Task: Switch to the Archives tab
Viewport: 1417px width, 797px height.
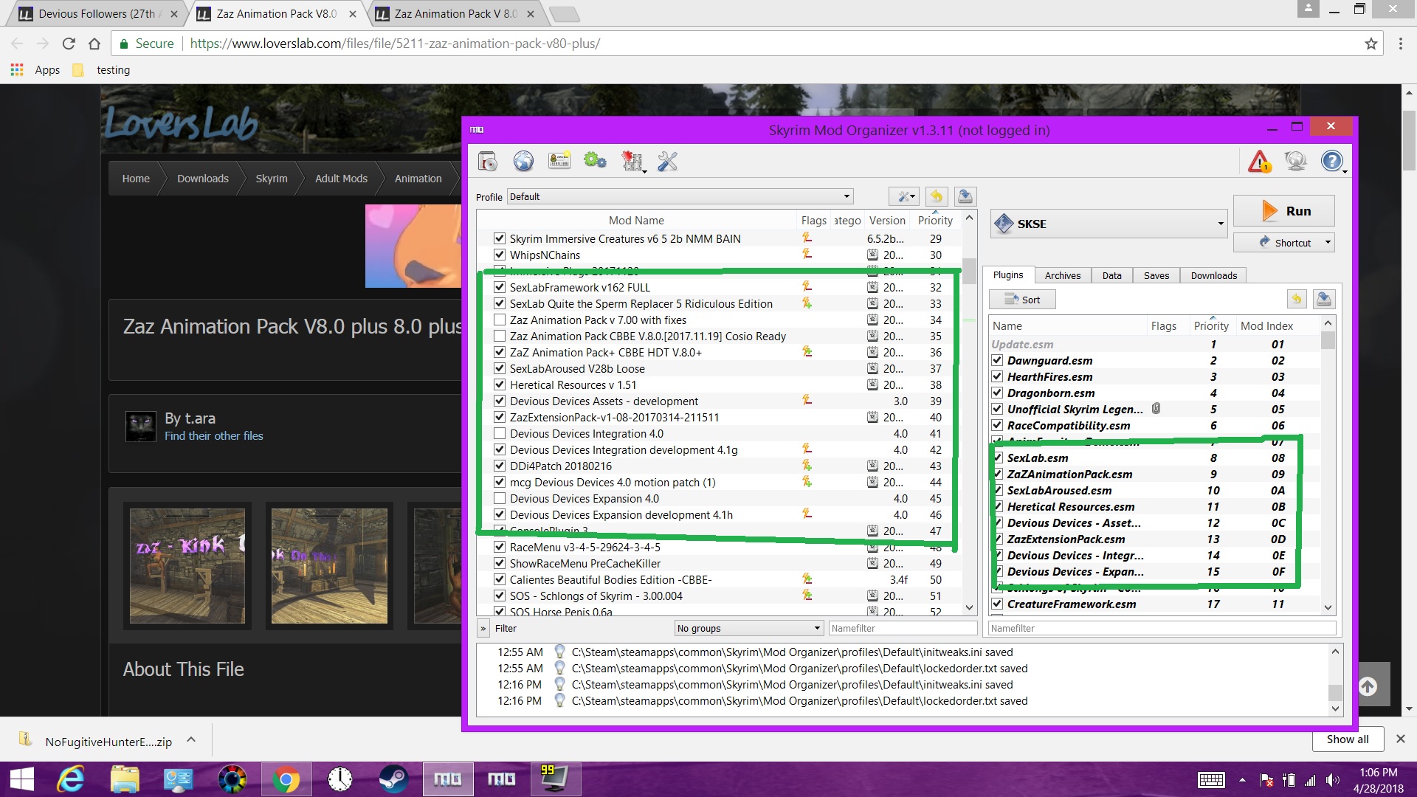Action: (1062, 275)
